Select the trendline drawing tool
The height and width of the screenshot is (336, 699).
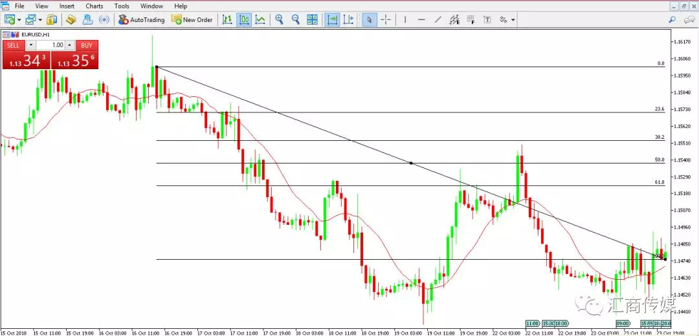tap(438, 19)
